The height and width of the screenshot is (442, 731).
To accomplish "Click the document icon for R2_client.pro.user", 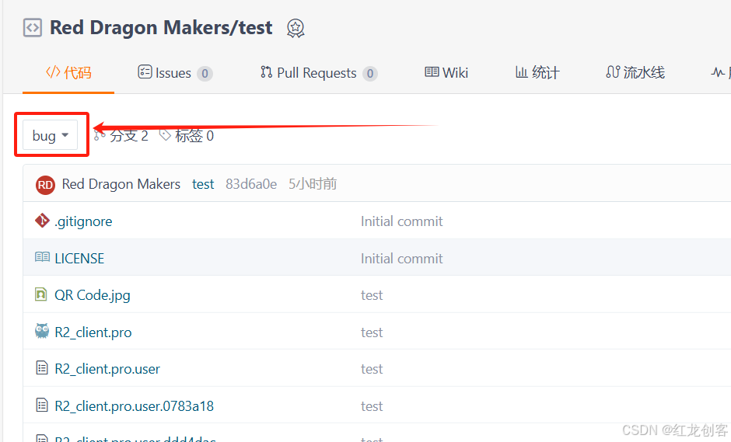I will (42, 368).
